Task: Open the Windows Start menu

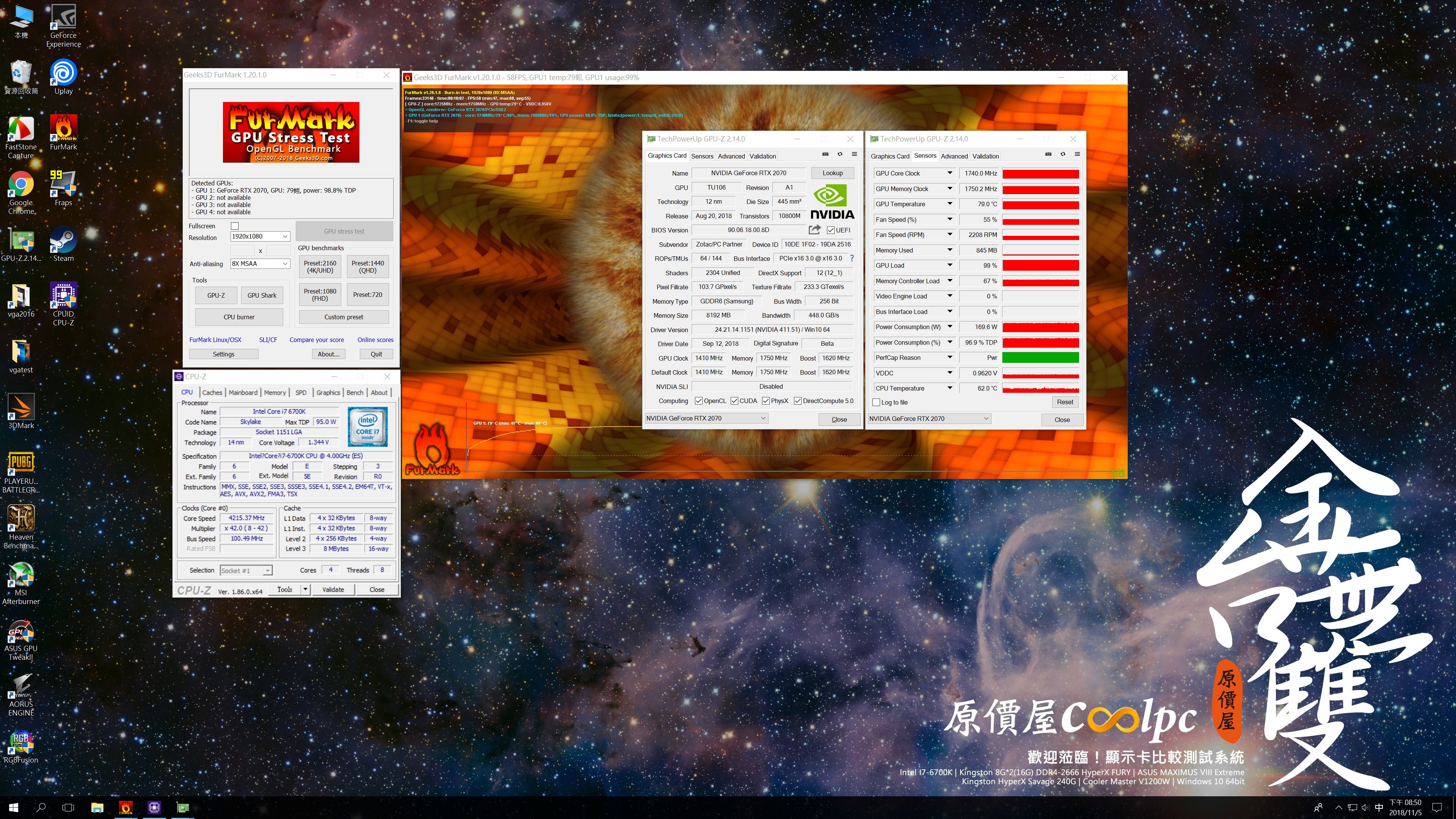Action: click(14, 807)
